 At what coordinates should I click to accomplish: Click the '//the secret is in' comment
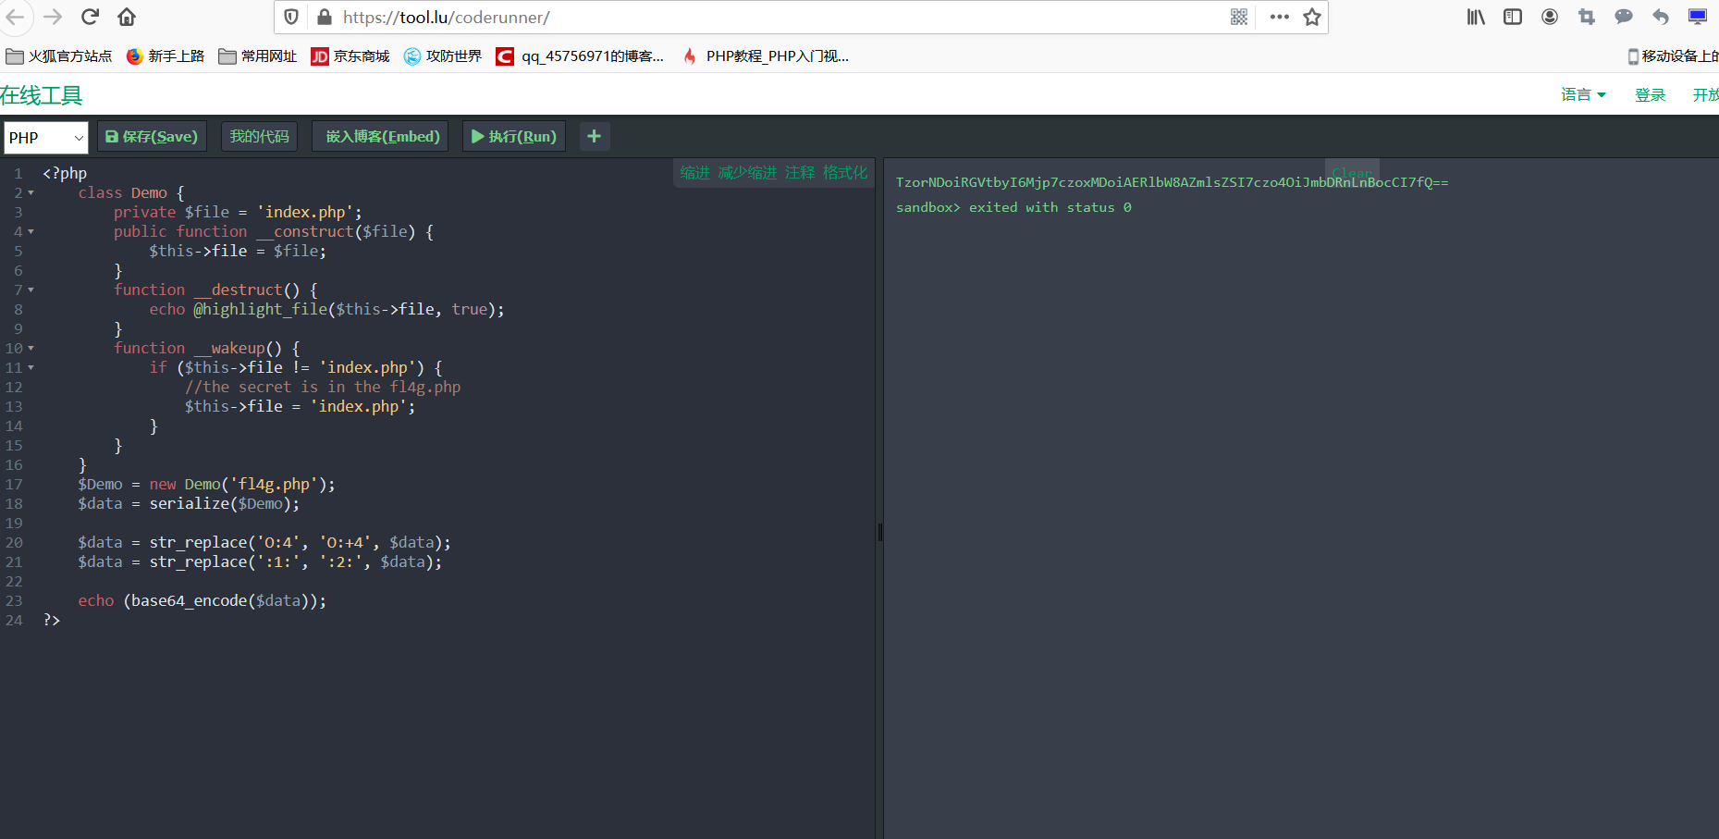click(x=323, y=387)
